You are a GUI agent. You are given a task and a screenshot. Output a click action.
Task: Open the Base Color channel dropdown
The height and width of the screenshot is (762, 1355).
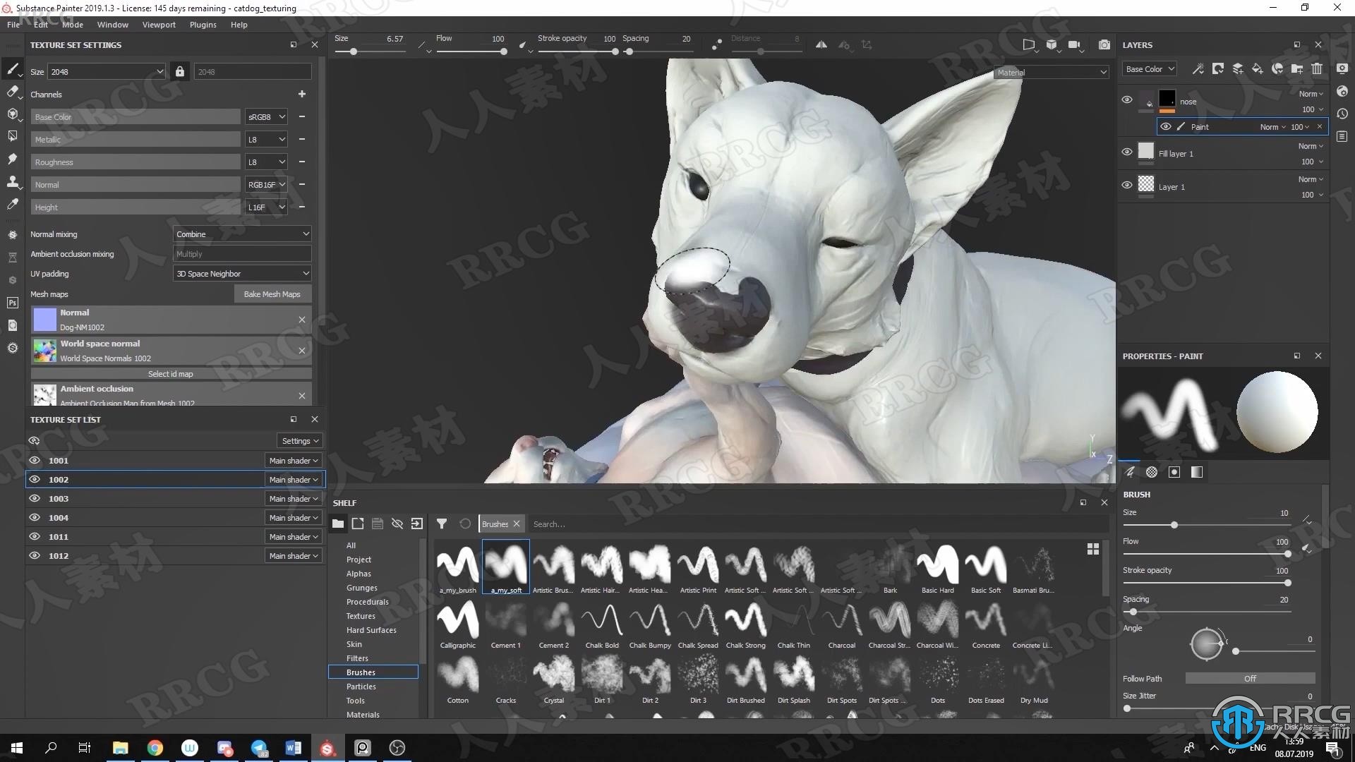click(266, 116)
